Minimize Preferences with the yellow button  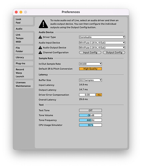[x=21, y=12]
